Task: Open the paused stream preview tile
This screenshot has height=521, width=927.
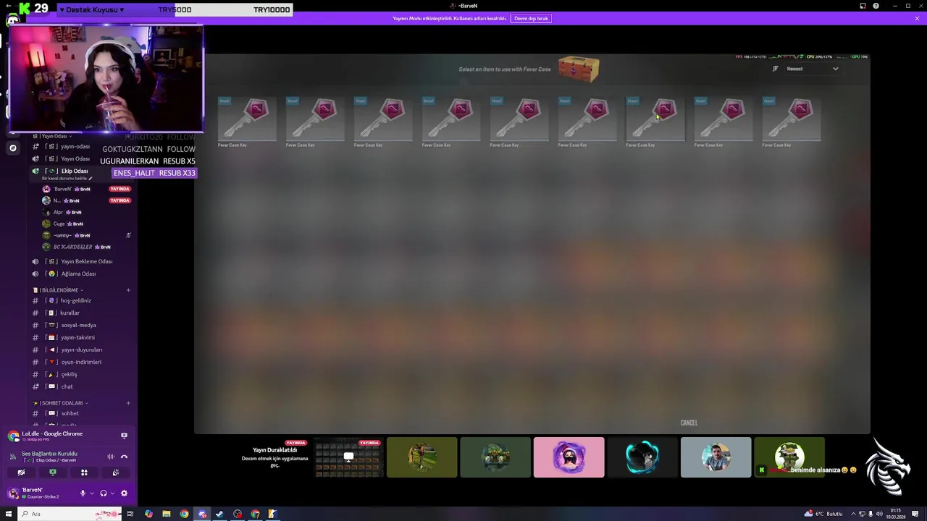Action: coord(275,457)
